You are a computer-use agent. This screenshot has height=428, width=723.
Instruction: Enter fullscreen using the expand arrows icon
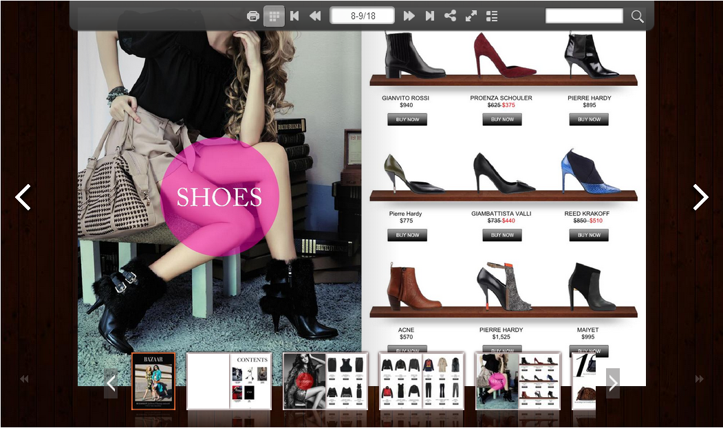(x=471, y=15)
